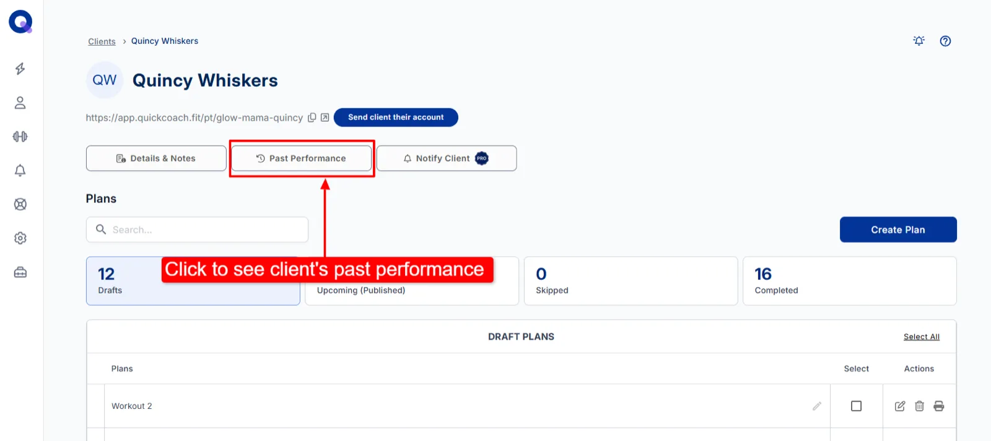991x441 pixels.
Task: Open the dumbbell exercises sidebar icon
Action: pyautogui.click(x=20, y=137)
